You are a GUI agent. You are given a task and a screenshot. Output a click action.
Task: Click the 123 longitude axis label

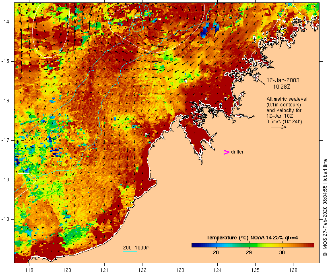point(180,270)
